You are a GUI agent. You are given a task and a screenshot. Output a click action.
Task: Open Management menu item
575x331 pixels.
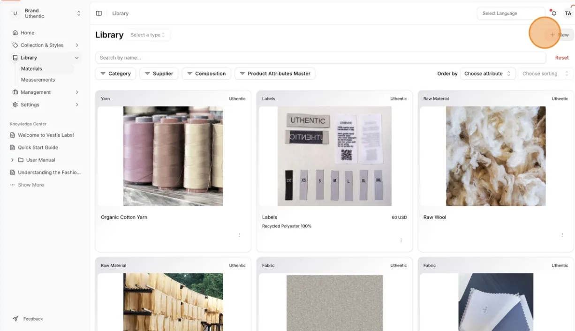pos(45,92)
